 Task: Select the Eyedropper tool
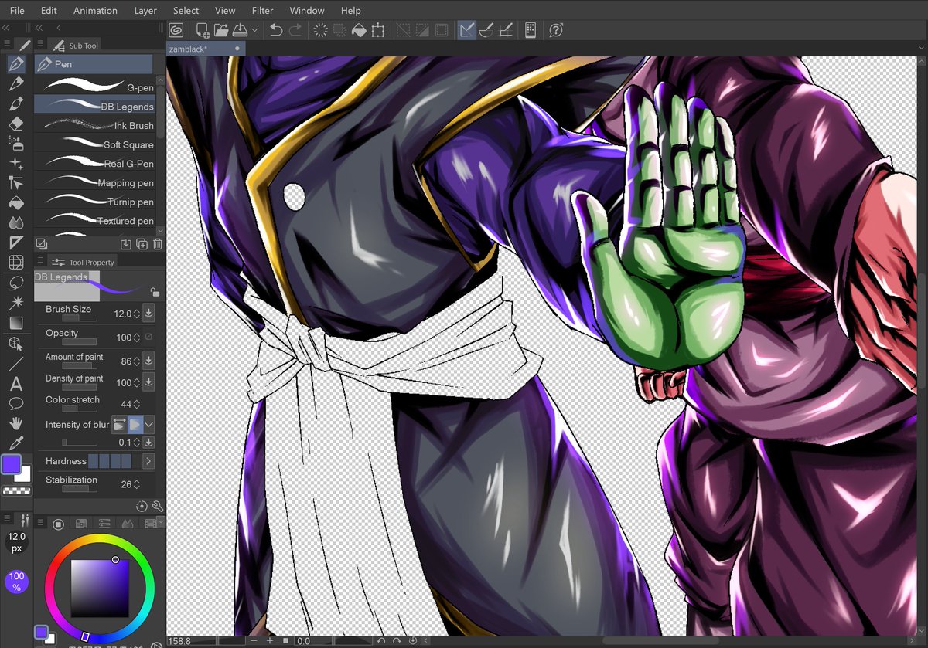(16, 443)
